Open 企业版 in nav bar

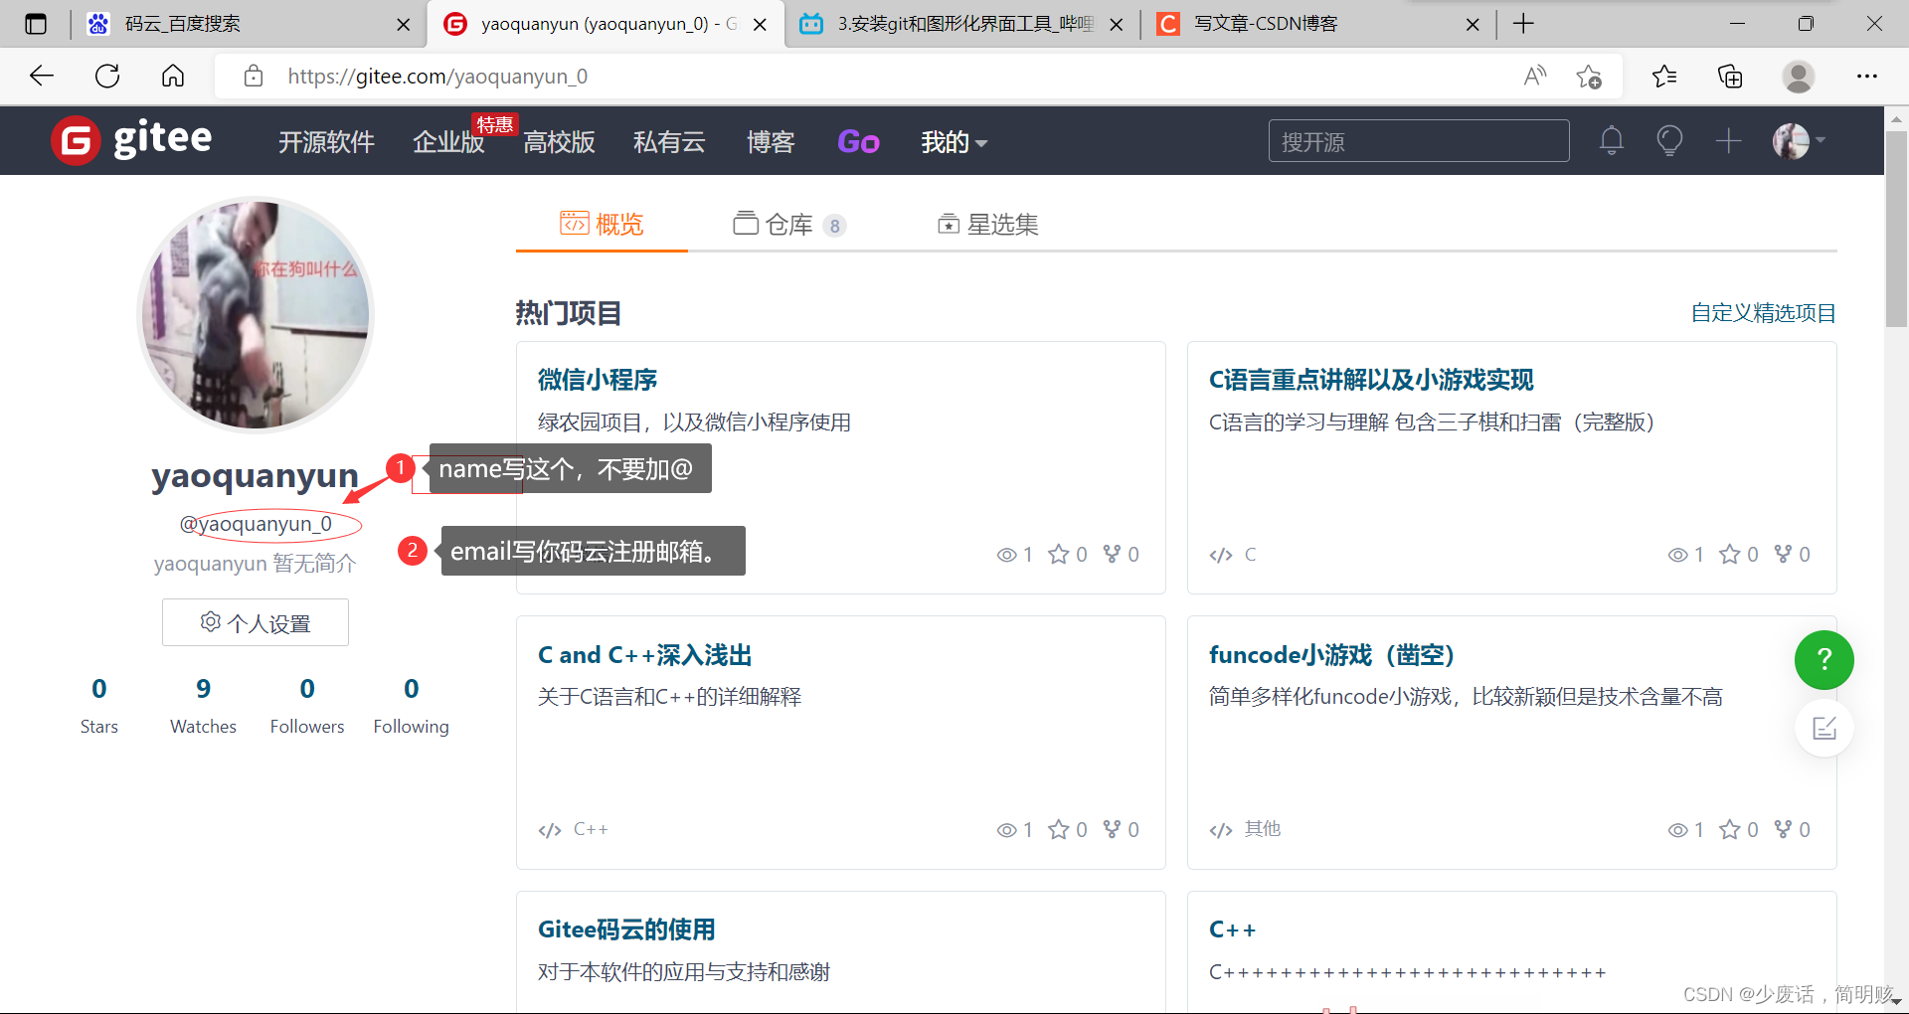[448, 142]
